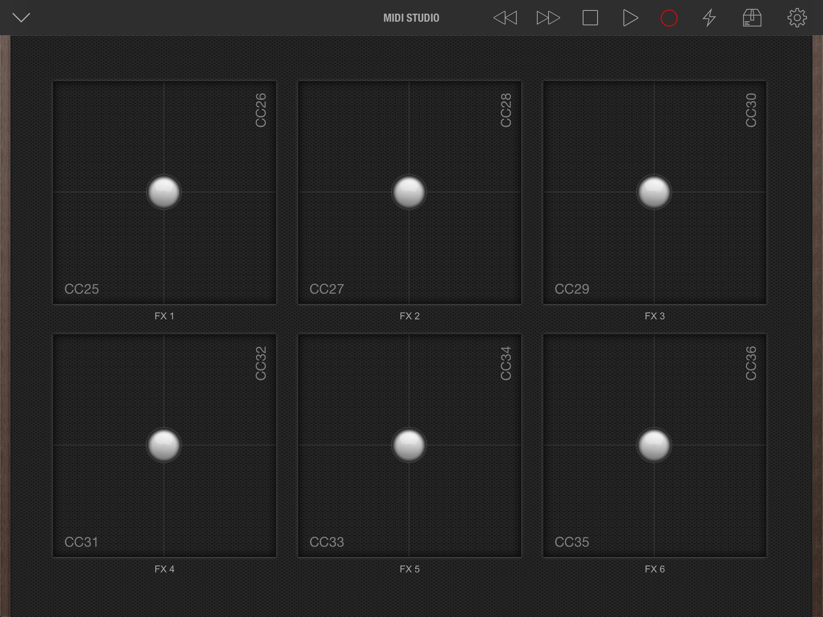
Task: Click the CC28 vertical axis label
Action: [506, 110]
